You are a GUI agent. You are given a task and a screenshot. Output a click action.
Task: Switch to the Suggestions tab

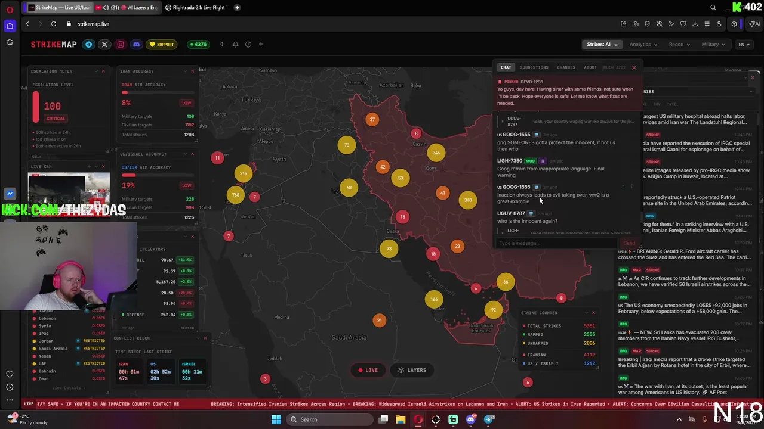coord(534,67)
